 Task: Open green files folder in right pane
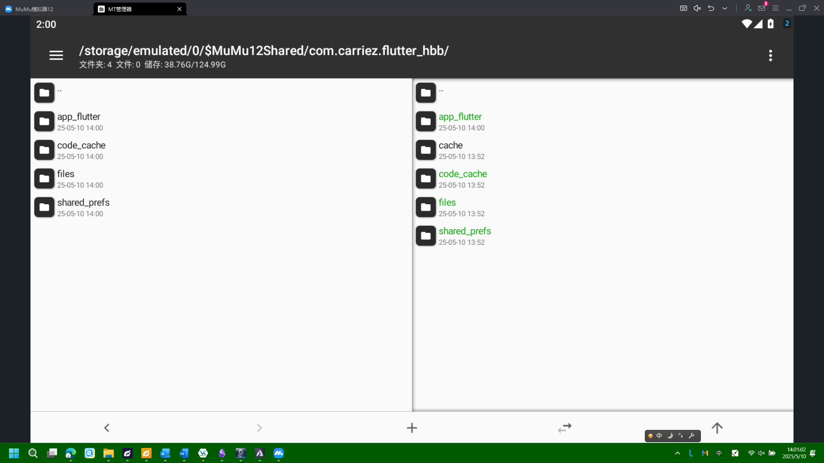tap(603, 207)
